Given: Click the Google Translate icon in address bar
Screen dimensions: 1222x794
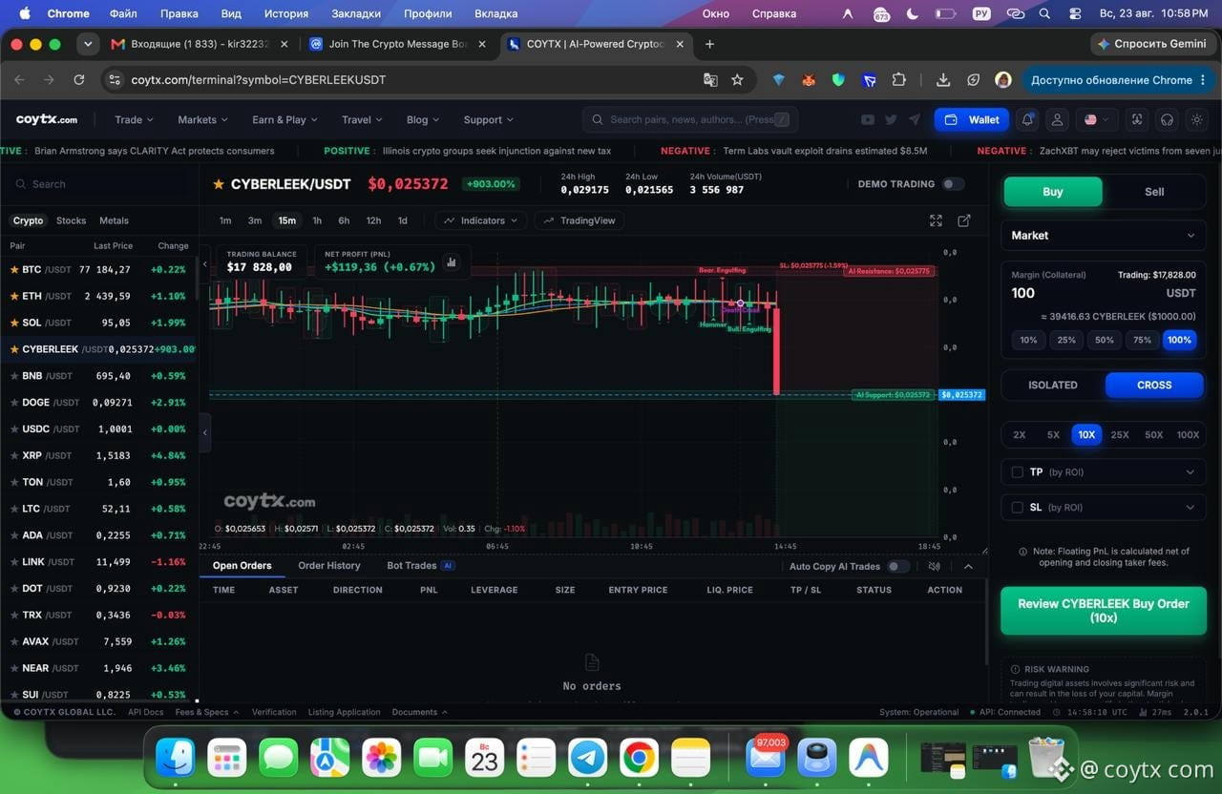Looking at the screenshot, I should pyautogui.click(x=710, y=80).
